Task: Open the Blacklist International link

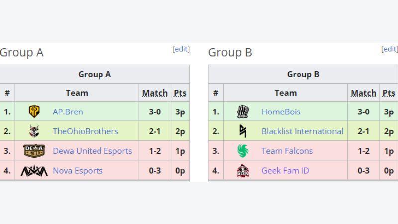Action: point(302,131)
